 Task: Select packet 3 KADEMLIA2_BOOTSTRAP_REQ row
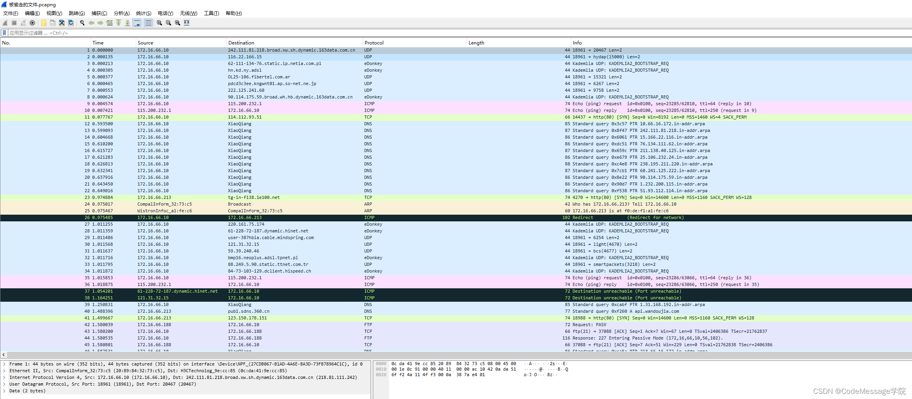tap(456, 64)
